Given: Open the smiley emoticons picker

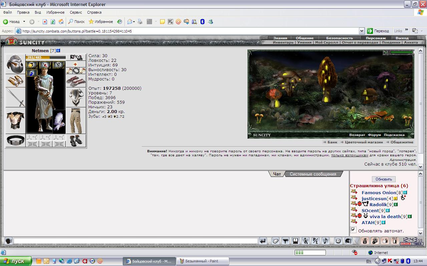Looking at the screenshot, I should (x=338, y=241).
